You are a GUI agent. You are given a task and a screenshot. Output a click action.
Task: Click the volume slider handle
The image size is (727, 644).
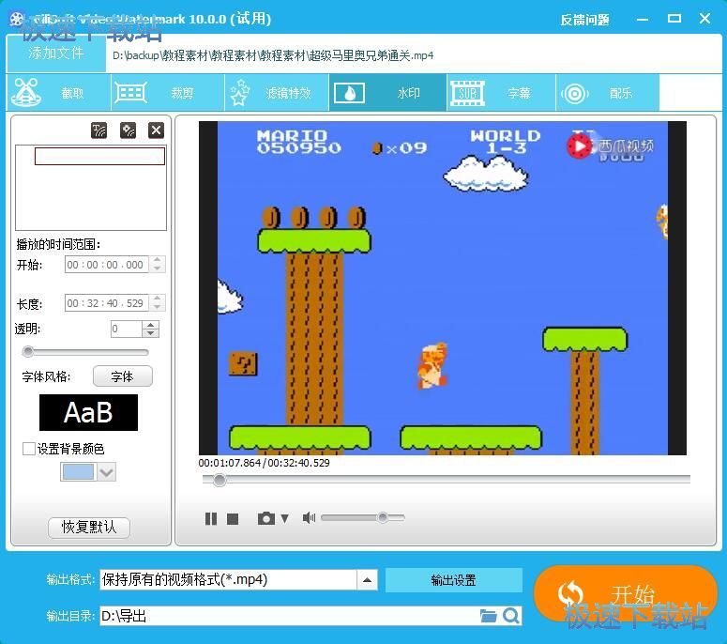click(x=383, y=517)
